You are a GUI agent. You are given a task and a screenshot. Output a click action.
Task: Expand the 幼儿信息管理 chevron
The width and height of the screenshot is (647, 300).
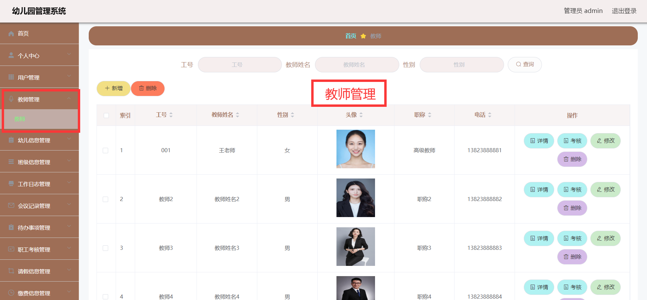[x=69, y=139]
